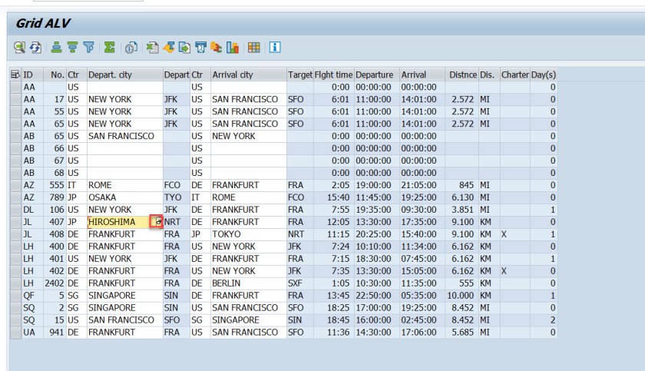
Task: Select the row marker for flight 941
Action: pos(15,333)
